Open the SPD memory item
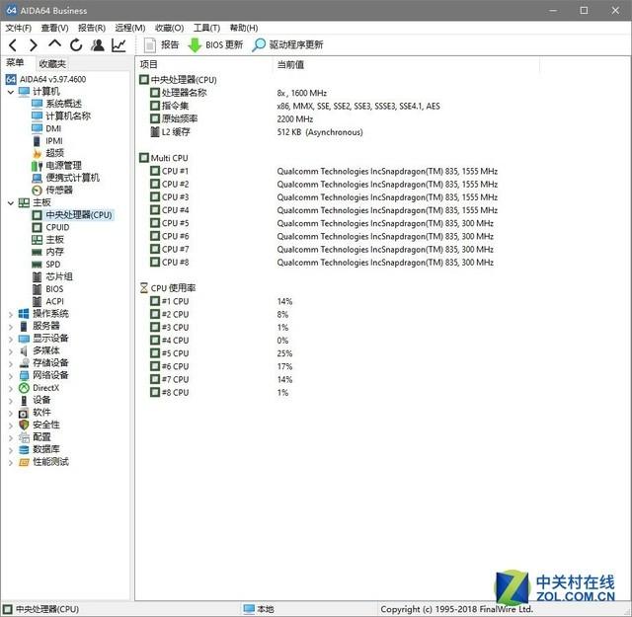632x617 pixels. point(46,265)
